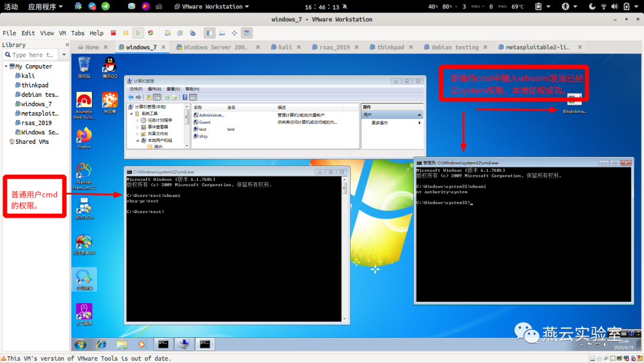Click the blue help icon in Computer Management
The image size is (644, 363).
point(185,97)
